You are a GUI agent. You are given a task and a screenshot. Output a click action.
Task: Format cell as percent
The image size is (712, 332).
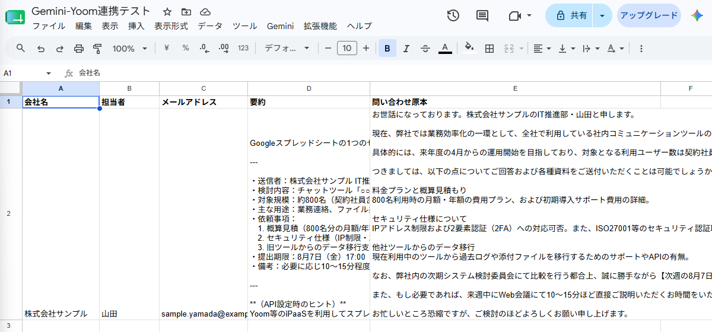(x=186, y=49)
